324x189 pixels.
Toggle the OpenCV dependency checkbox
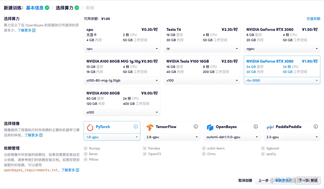click(145, 154)
